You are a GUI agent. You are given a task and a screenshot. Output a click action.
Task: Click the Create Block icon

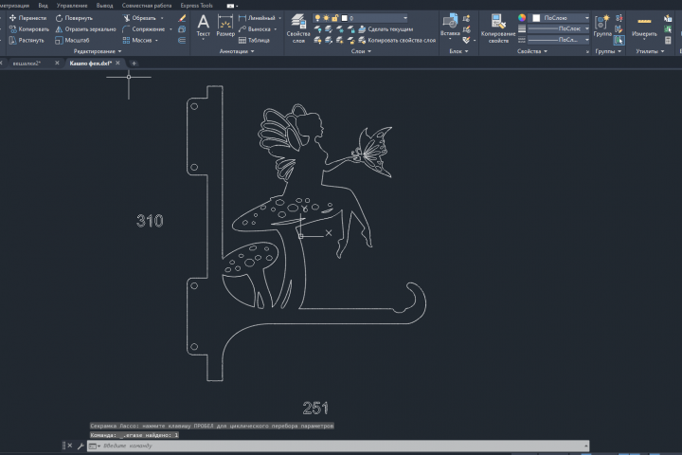click(467, 18)
